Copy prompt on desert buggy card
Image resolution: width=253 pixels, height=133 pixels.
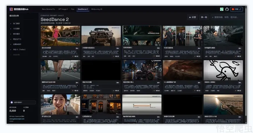(117, 48)
